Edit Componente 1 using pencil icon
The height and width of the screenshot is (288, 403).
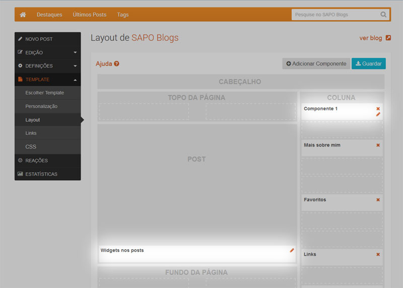pos(378,115)
